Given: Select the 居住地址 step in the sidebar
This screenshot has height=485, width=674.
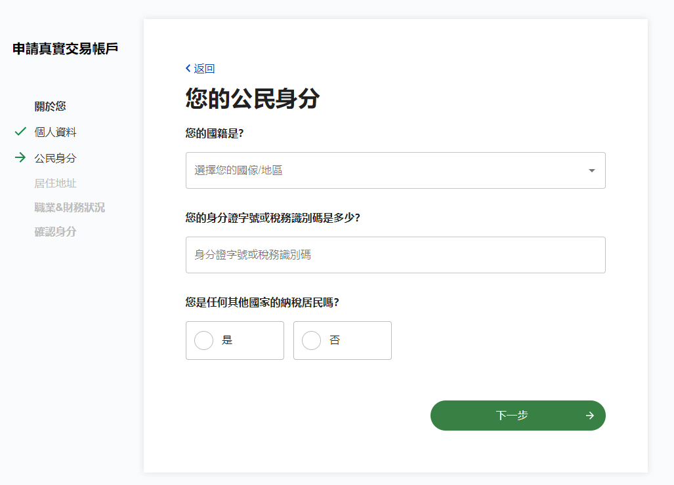Looking at the screenshot, I should click(x=55, y=184).
